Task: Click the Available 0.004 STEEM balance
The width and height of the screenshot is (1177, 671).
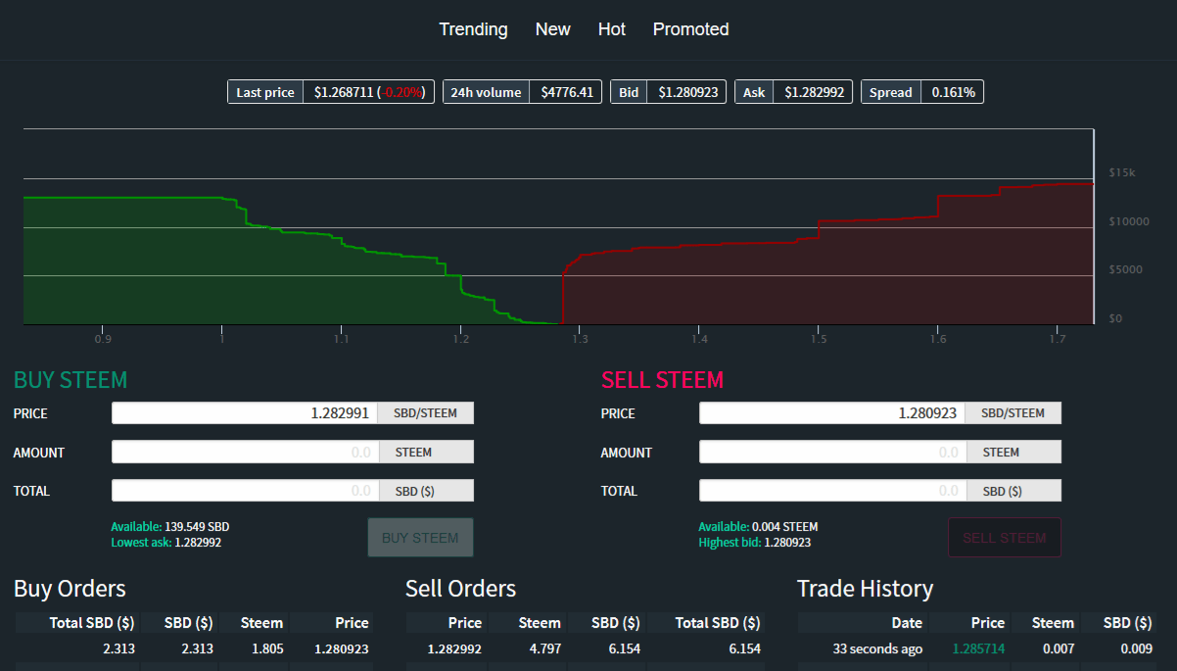Action: (758, 527)
